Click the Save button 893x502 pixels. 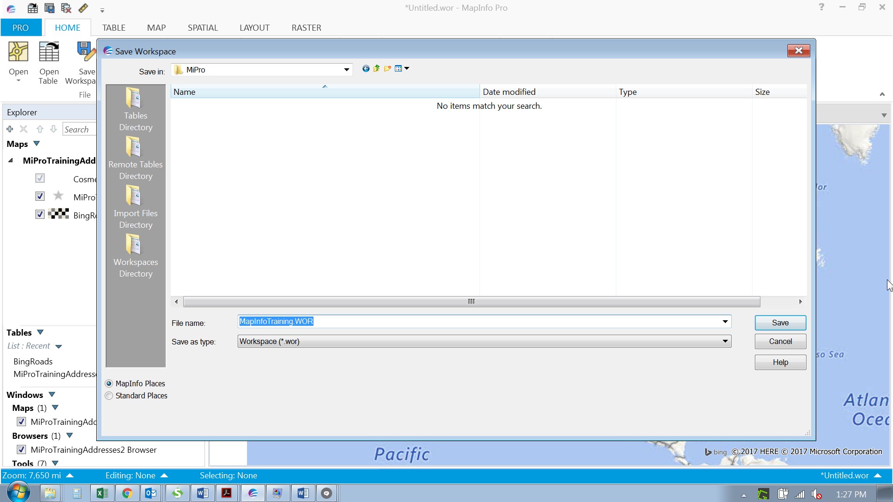pyautogui.click(x=780, y=323)
